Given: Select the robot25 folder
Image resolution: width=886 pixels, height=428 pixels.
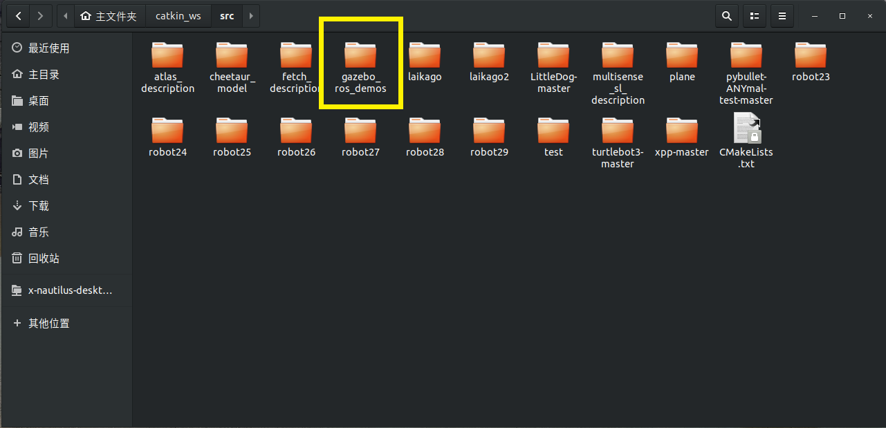Looking at the screenshot, I should pyautogui.click(x=232, y=137).
